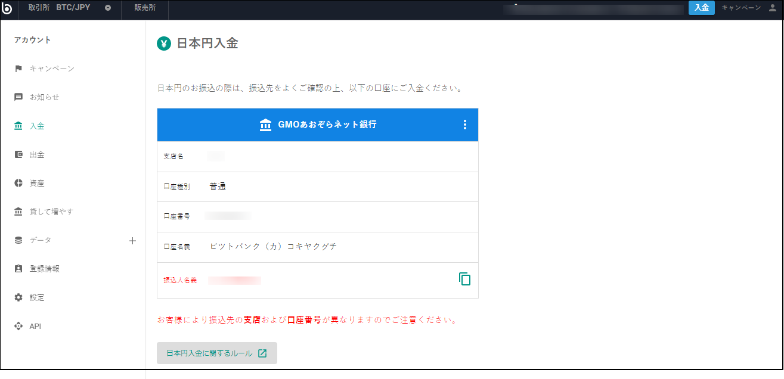Select the データ database icon
The height and width of the screenshot is (379, 784).
(x=18, y=240)
